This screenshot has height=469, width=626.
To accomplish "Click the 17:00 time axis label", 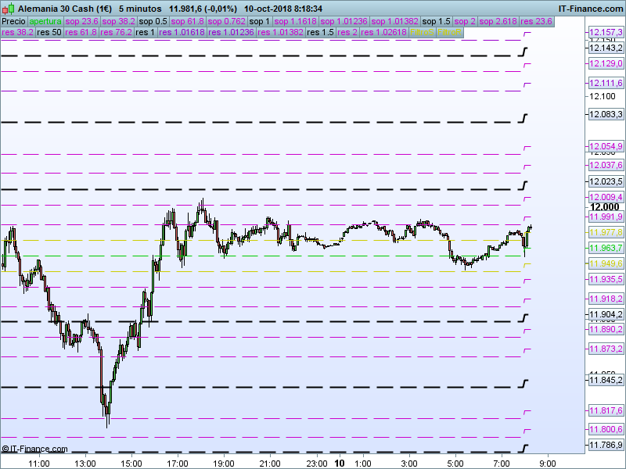I will point(178,464).
